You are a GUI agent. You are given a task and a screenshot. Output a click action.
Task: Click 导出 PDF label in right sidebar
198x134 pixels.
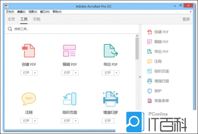tap(161, 51)
